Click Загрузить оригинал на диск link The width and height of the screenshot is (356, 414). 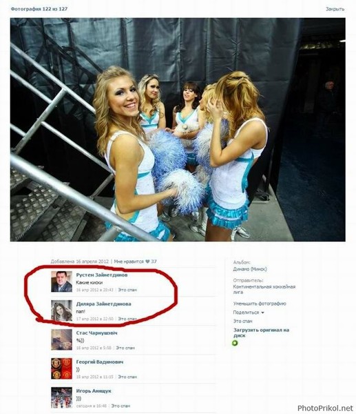[261, 333]
